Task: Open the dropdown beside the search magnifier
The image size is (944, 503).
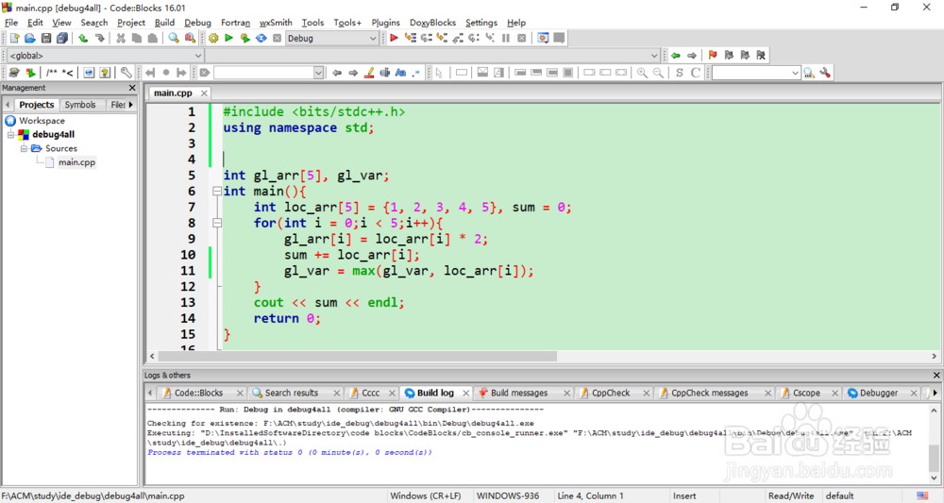Action: click(795, 73)
